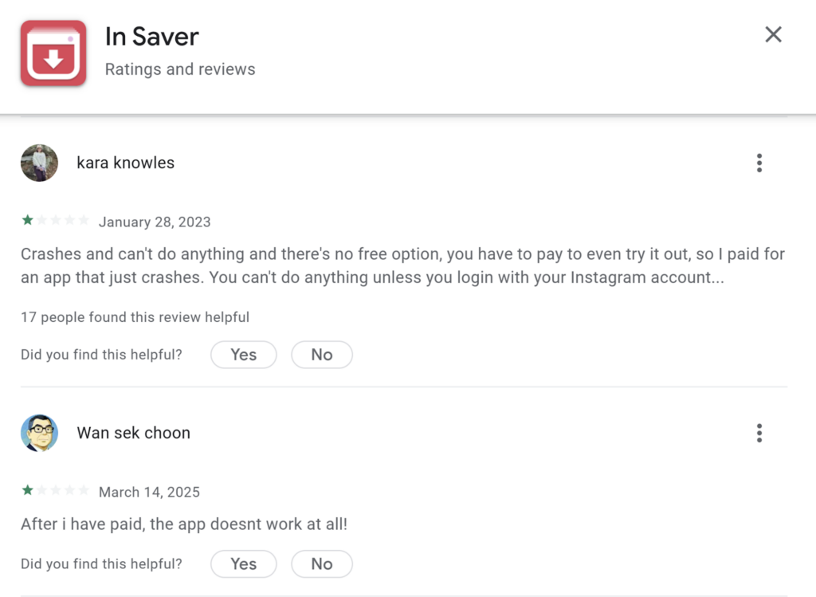This screenshot has height=597, width=816.
Task: Click the 17 people found this helpful text
Action: (134, 317)
